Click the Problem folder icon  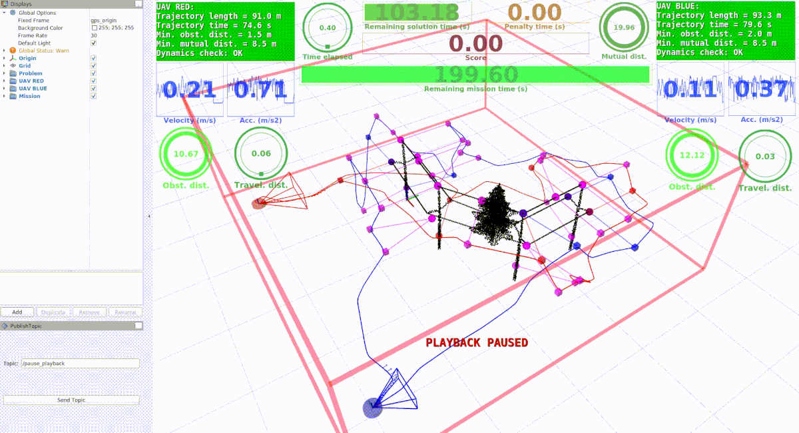pyautogui.click(x=13, y=73)
